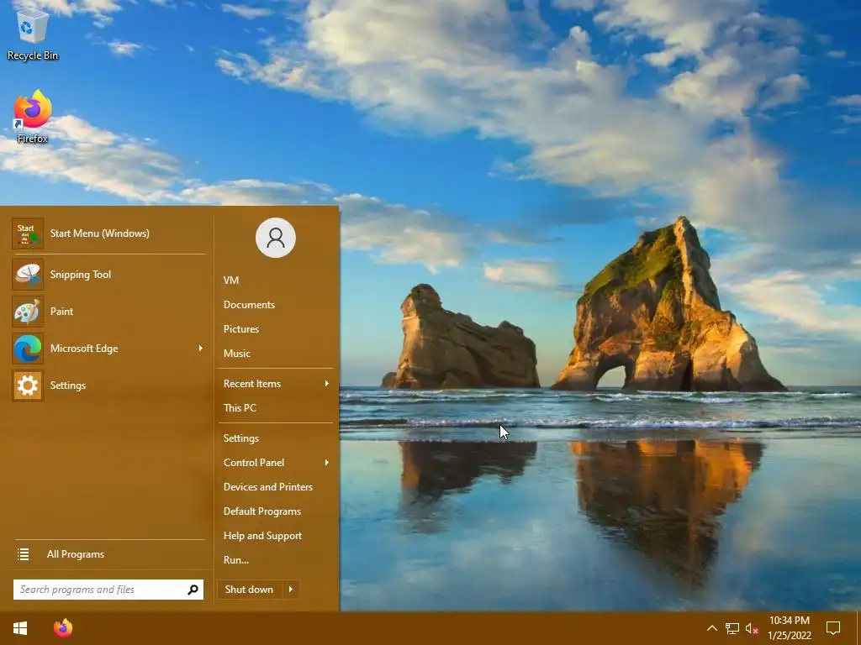Click the All Programs label

[75, 554]
